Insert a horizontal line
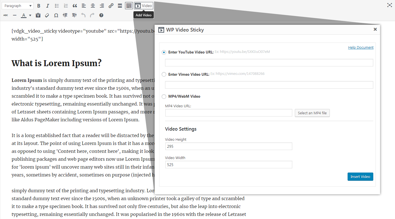395x219 pixels. point(15,15)
